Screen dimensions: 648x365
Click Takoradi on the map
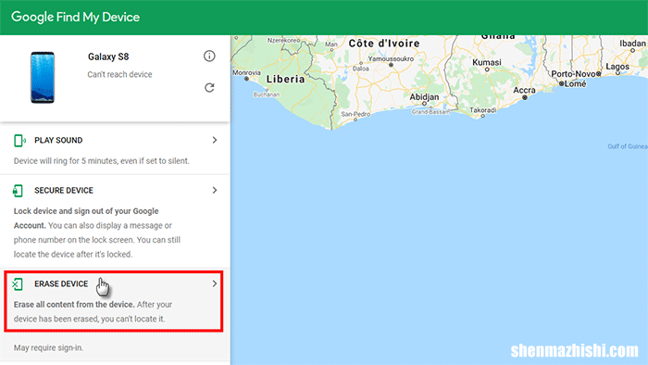click(x=483, y=110)
